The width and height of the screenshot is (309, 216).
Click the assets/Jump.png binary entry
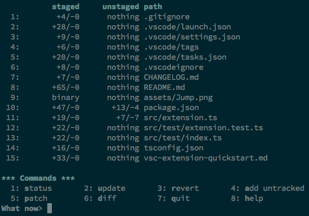coord(178,98)
